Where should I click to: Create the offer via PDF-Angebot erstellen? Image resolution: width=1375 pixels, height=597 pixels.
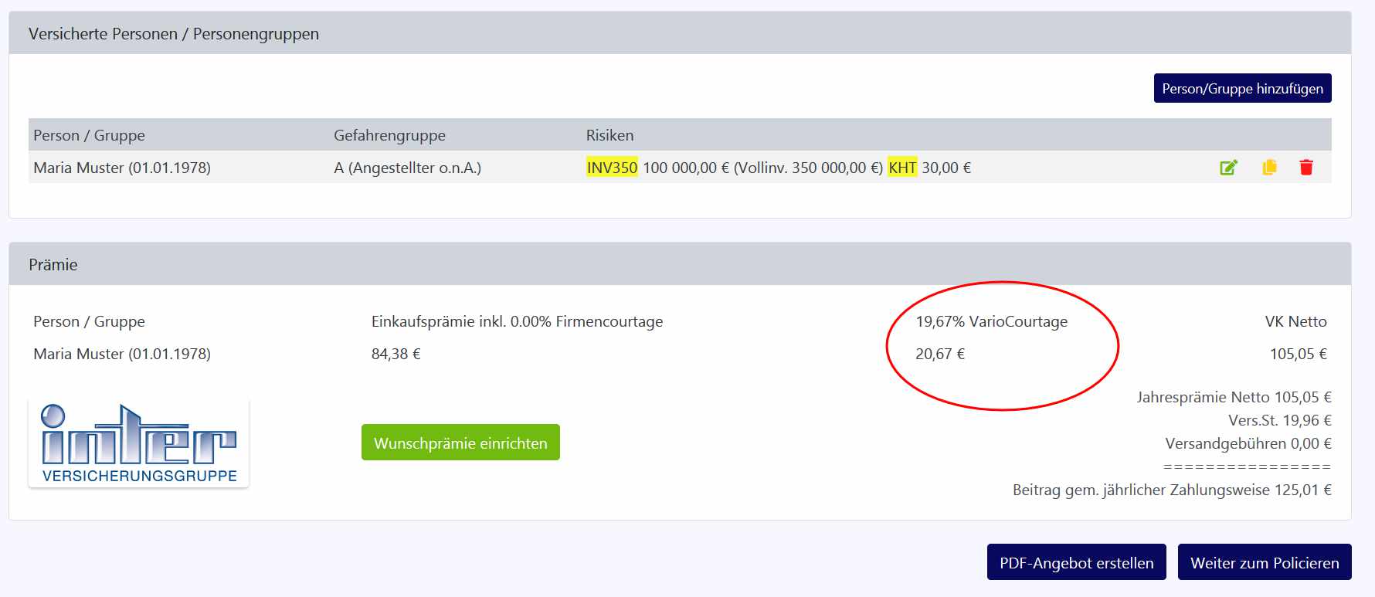click(x=1076, y=562)
